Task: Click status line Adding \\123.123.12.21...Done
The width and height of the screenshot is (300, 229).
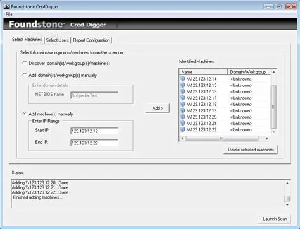Action: click(x=40, y=187)
